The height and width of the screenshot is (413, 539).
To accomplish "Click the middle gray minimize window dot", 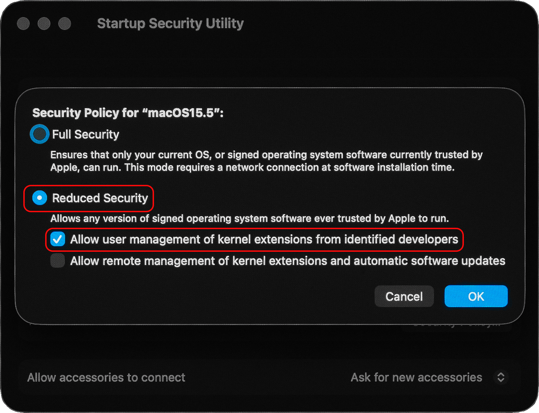I will coord(44,24).
